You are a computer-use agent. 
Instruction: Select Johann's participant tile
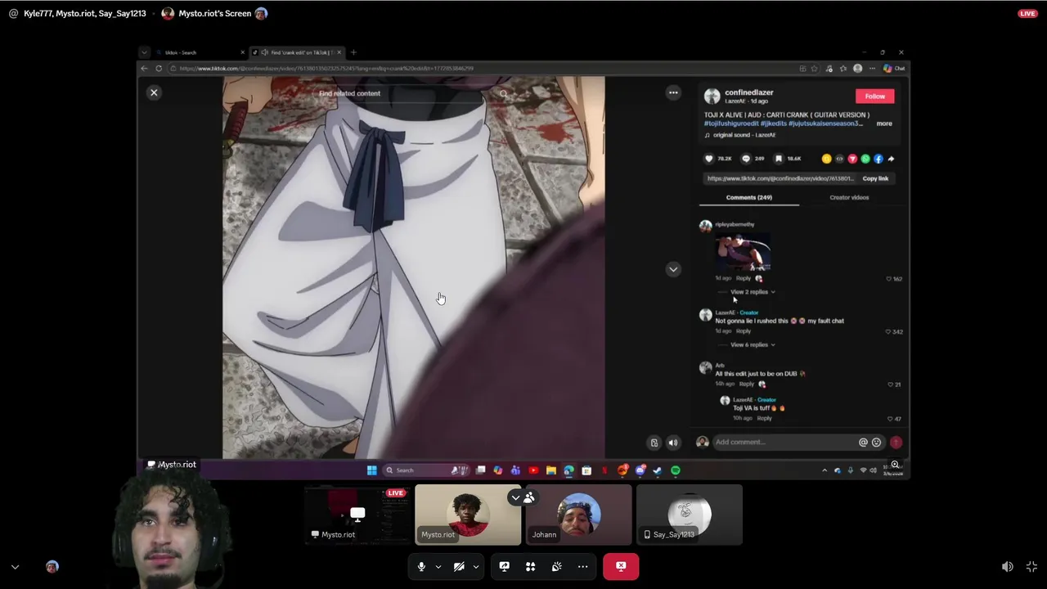(578, 515)
